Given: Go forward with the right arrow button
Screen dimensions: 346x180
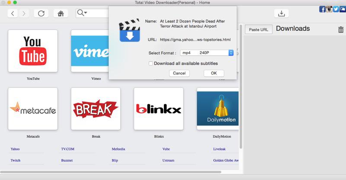Looking at the screenshot, I should 24,13.
